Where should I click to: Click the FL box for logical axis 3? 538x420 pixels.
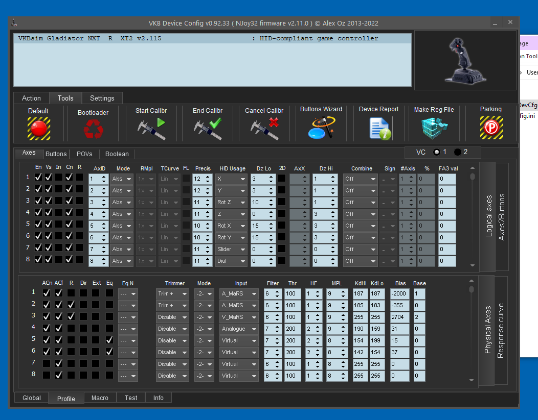pyautogui.click(x=186, y=202)
